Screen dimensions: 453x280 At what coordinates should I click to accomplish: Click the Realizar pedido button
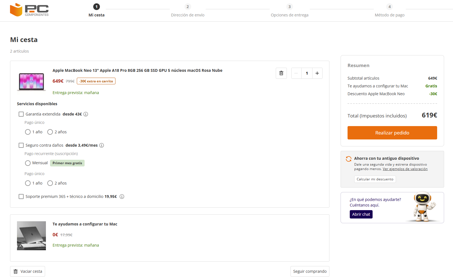[x=392, y=133]
